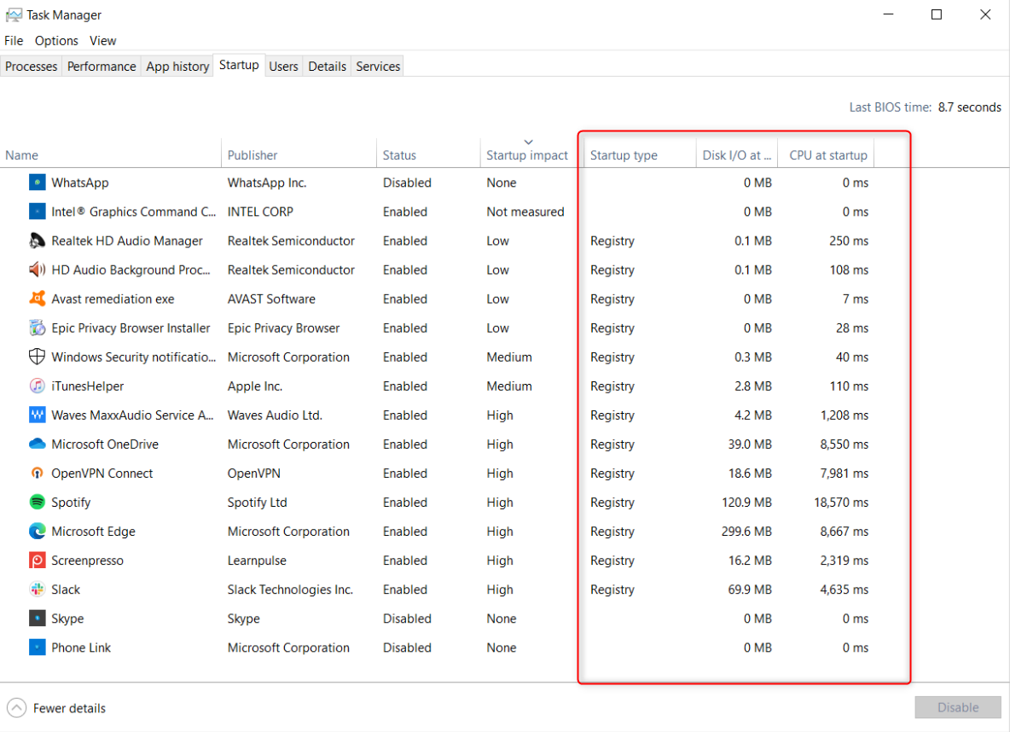The width and height of the screenshot is (1010, 732).
Task: Select the INTEL CORP publisher cell
Action: point(260,212)
